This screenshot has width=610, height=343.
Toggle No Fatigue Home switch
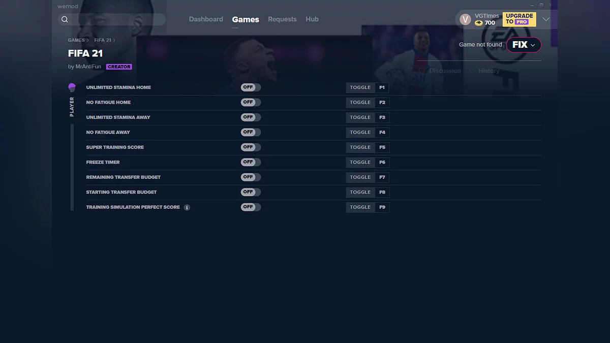click(251, 102)
